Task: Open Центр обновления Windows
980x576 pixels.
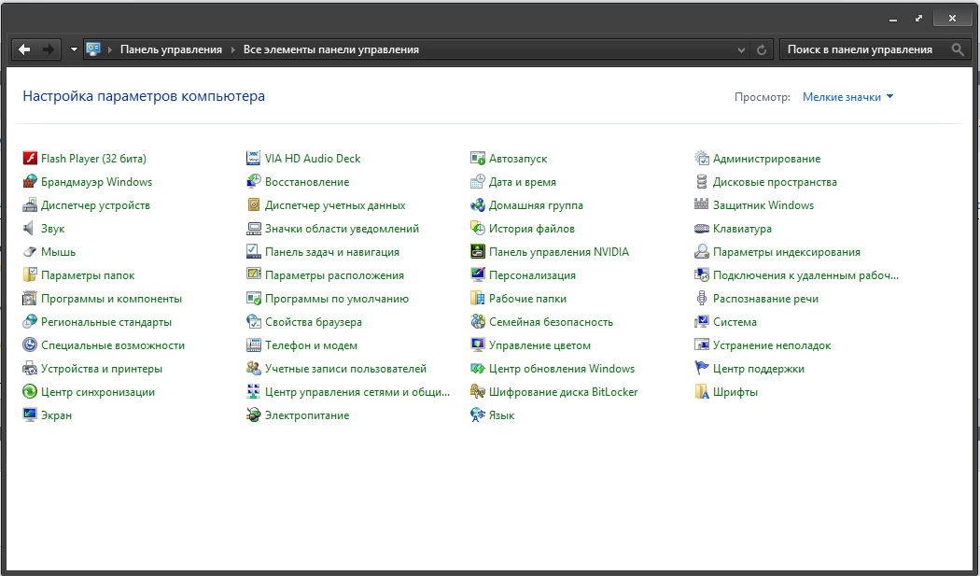Action: point(562,369)
